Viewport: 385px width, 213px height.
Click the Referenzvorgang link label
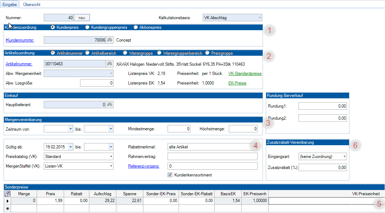[x=143, y=166]
